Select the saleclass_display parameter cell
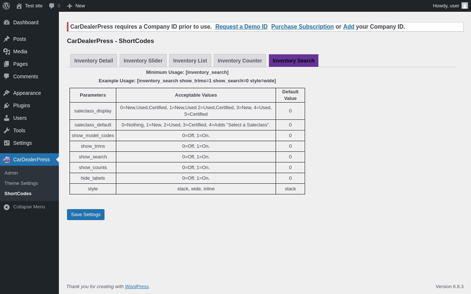The image size is (471, 294). (93, 111)
